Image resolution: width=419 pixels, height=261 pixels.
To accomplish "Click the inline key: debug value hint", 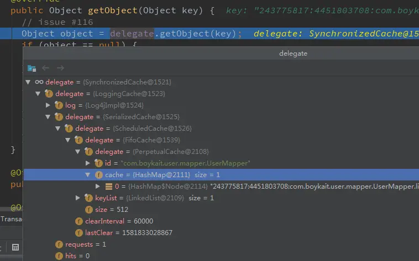I will point(322,10).
